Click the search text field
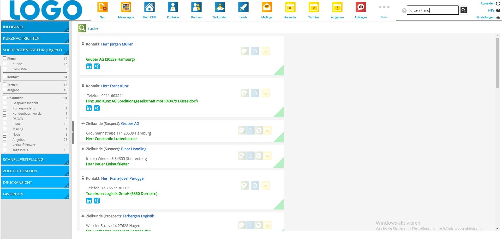 click(x=433, y=10)
